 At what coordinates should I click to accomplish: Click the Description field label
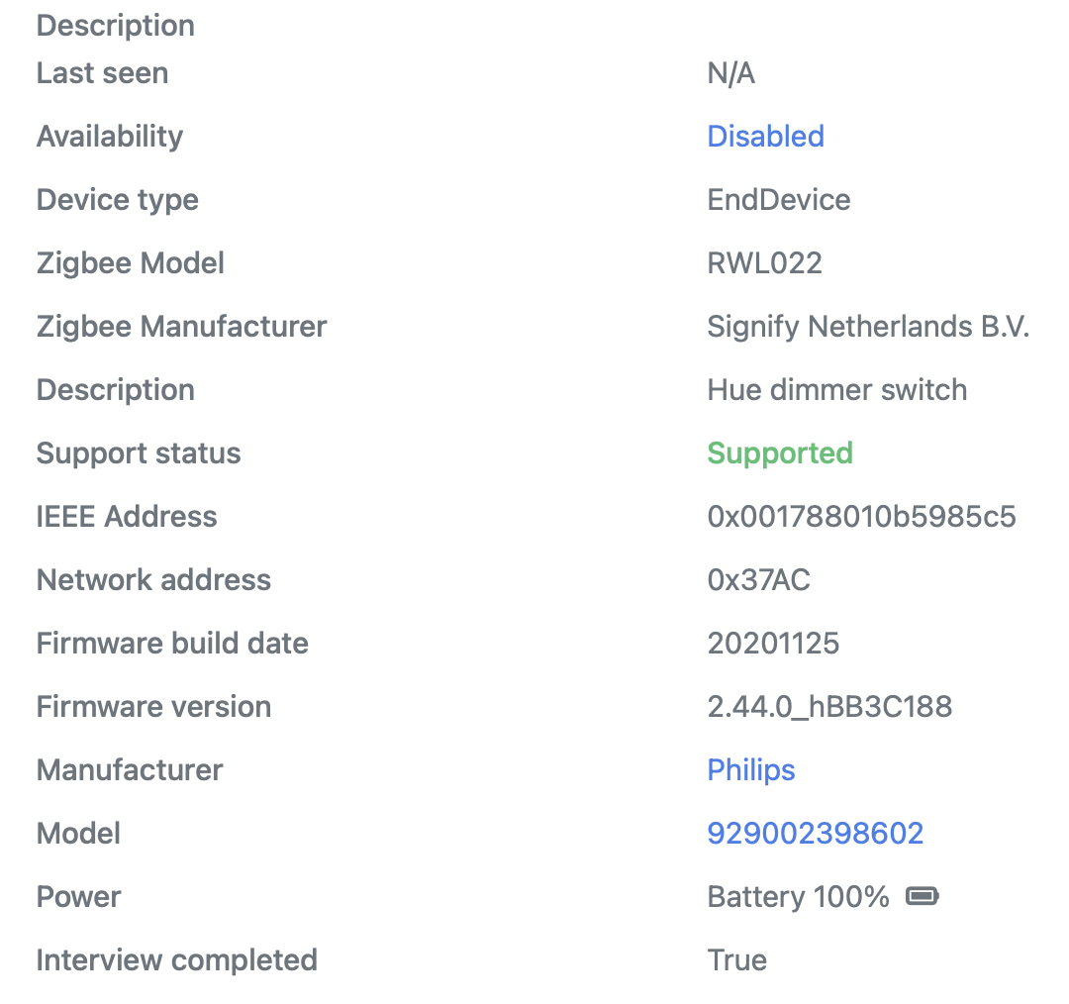(x=115, y=25)
